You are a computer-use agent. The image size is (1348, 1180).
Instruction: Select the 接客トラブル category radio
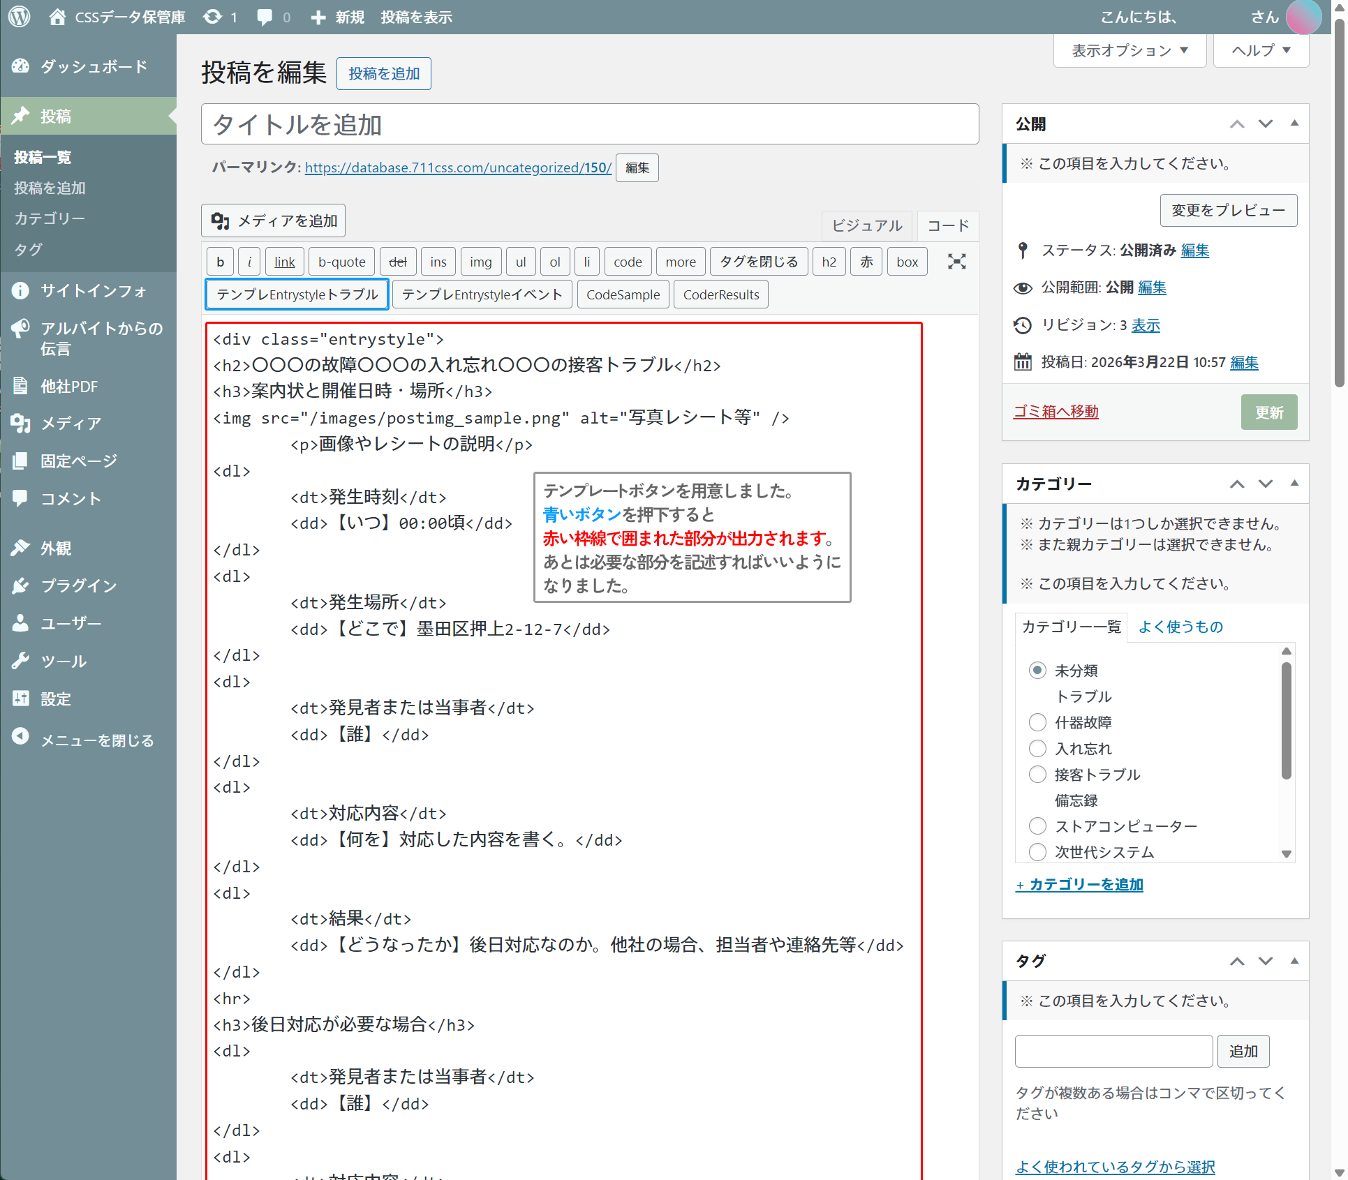pos(1037,775)
